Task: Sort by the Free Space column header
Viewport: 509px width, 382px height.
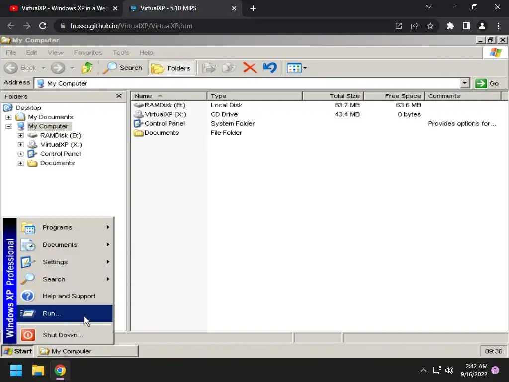Action: [x=394, y=96]
